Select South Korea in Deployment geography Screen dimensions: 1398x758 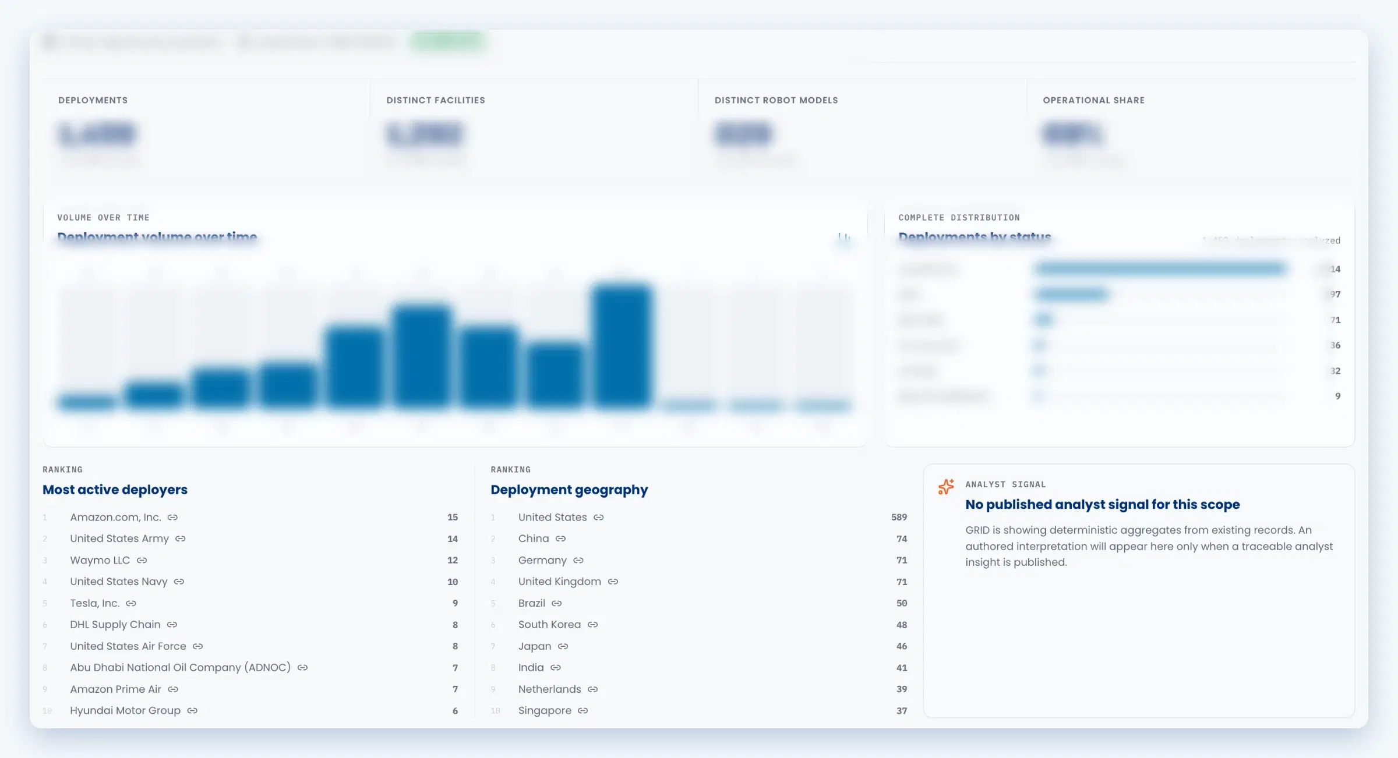pos(549,625)
